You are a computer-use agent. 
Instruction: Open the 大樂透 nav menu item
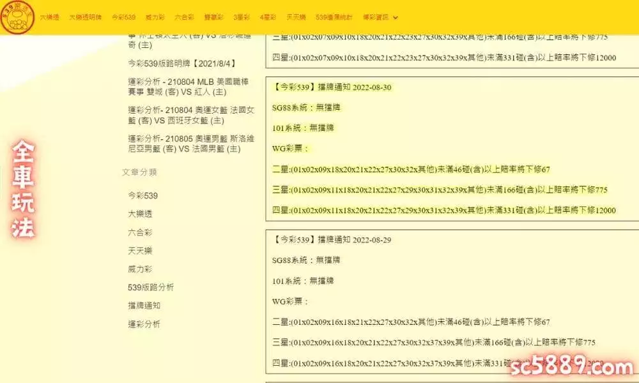coord(50,17)
